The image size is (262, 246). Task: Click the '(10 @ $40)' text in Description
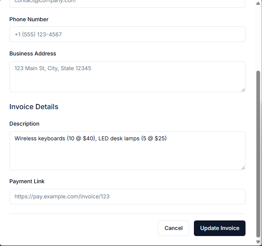tap(81, 139)
